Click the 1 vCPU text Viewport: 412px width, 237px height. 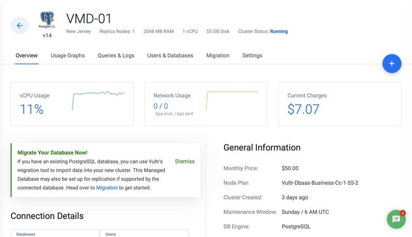[x=190, y=31]
